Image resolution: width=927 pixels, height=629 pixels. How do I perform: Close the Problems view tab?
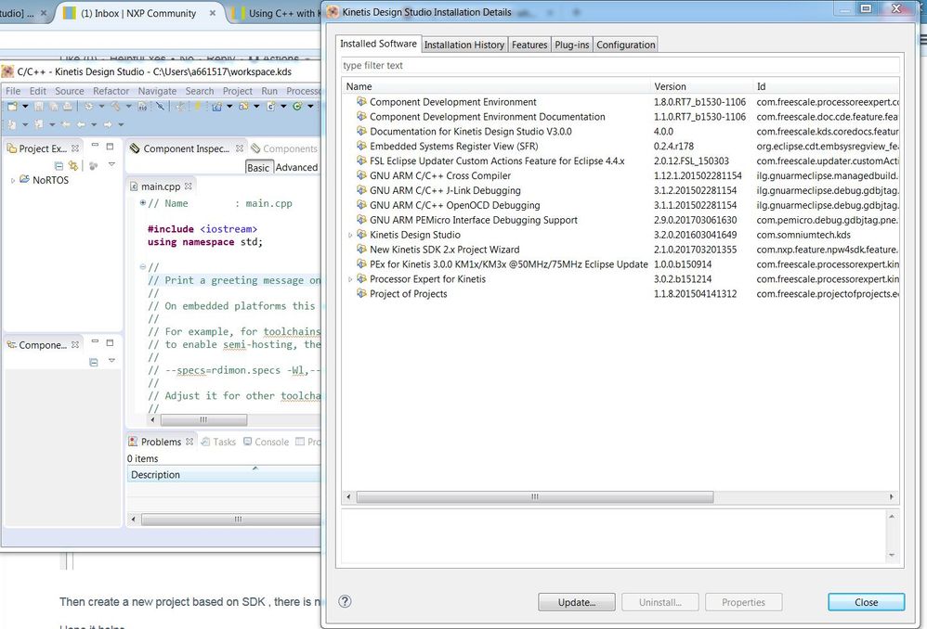click(x=189, y=442)
